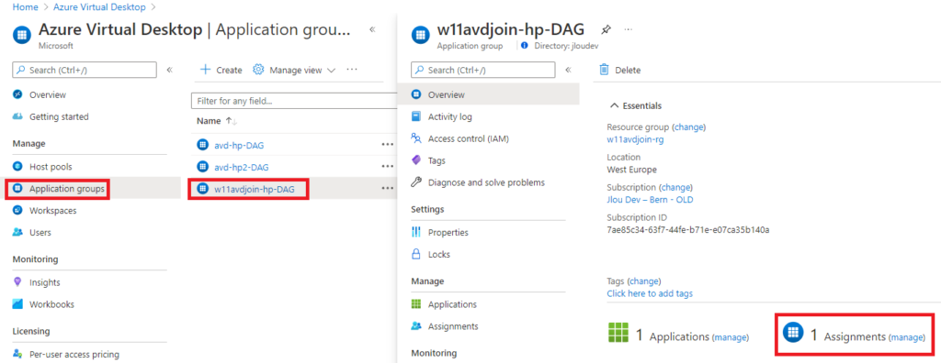Manage the 1 Assignments tile
This screenshot has height=363, width=941.
pyautogui.click(x=906, y=338)
